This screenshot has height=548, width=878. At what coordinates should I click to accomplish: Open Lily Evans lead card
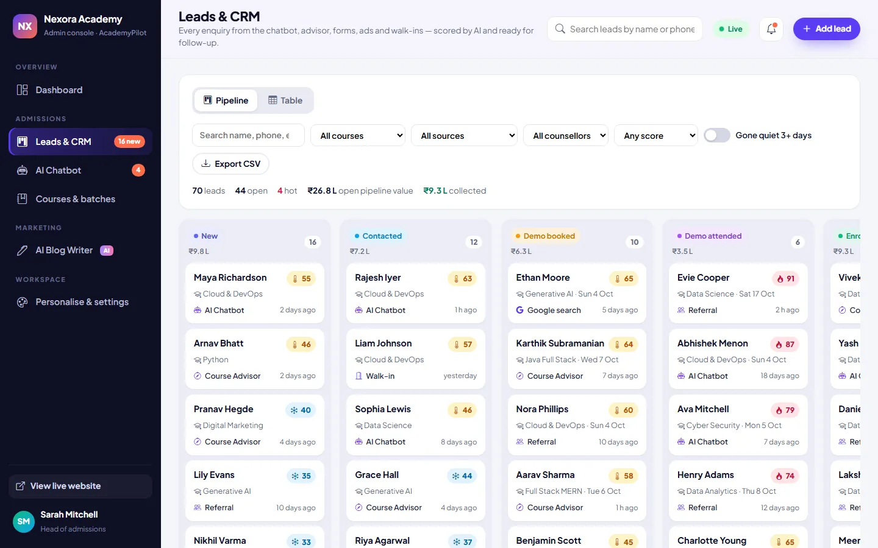pyautogui.click(x=255, y=491)
